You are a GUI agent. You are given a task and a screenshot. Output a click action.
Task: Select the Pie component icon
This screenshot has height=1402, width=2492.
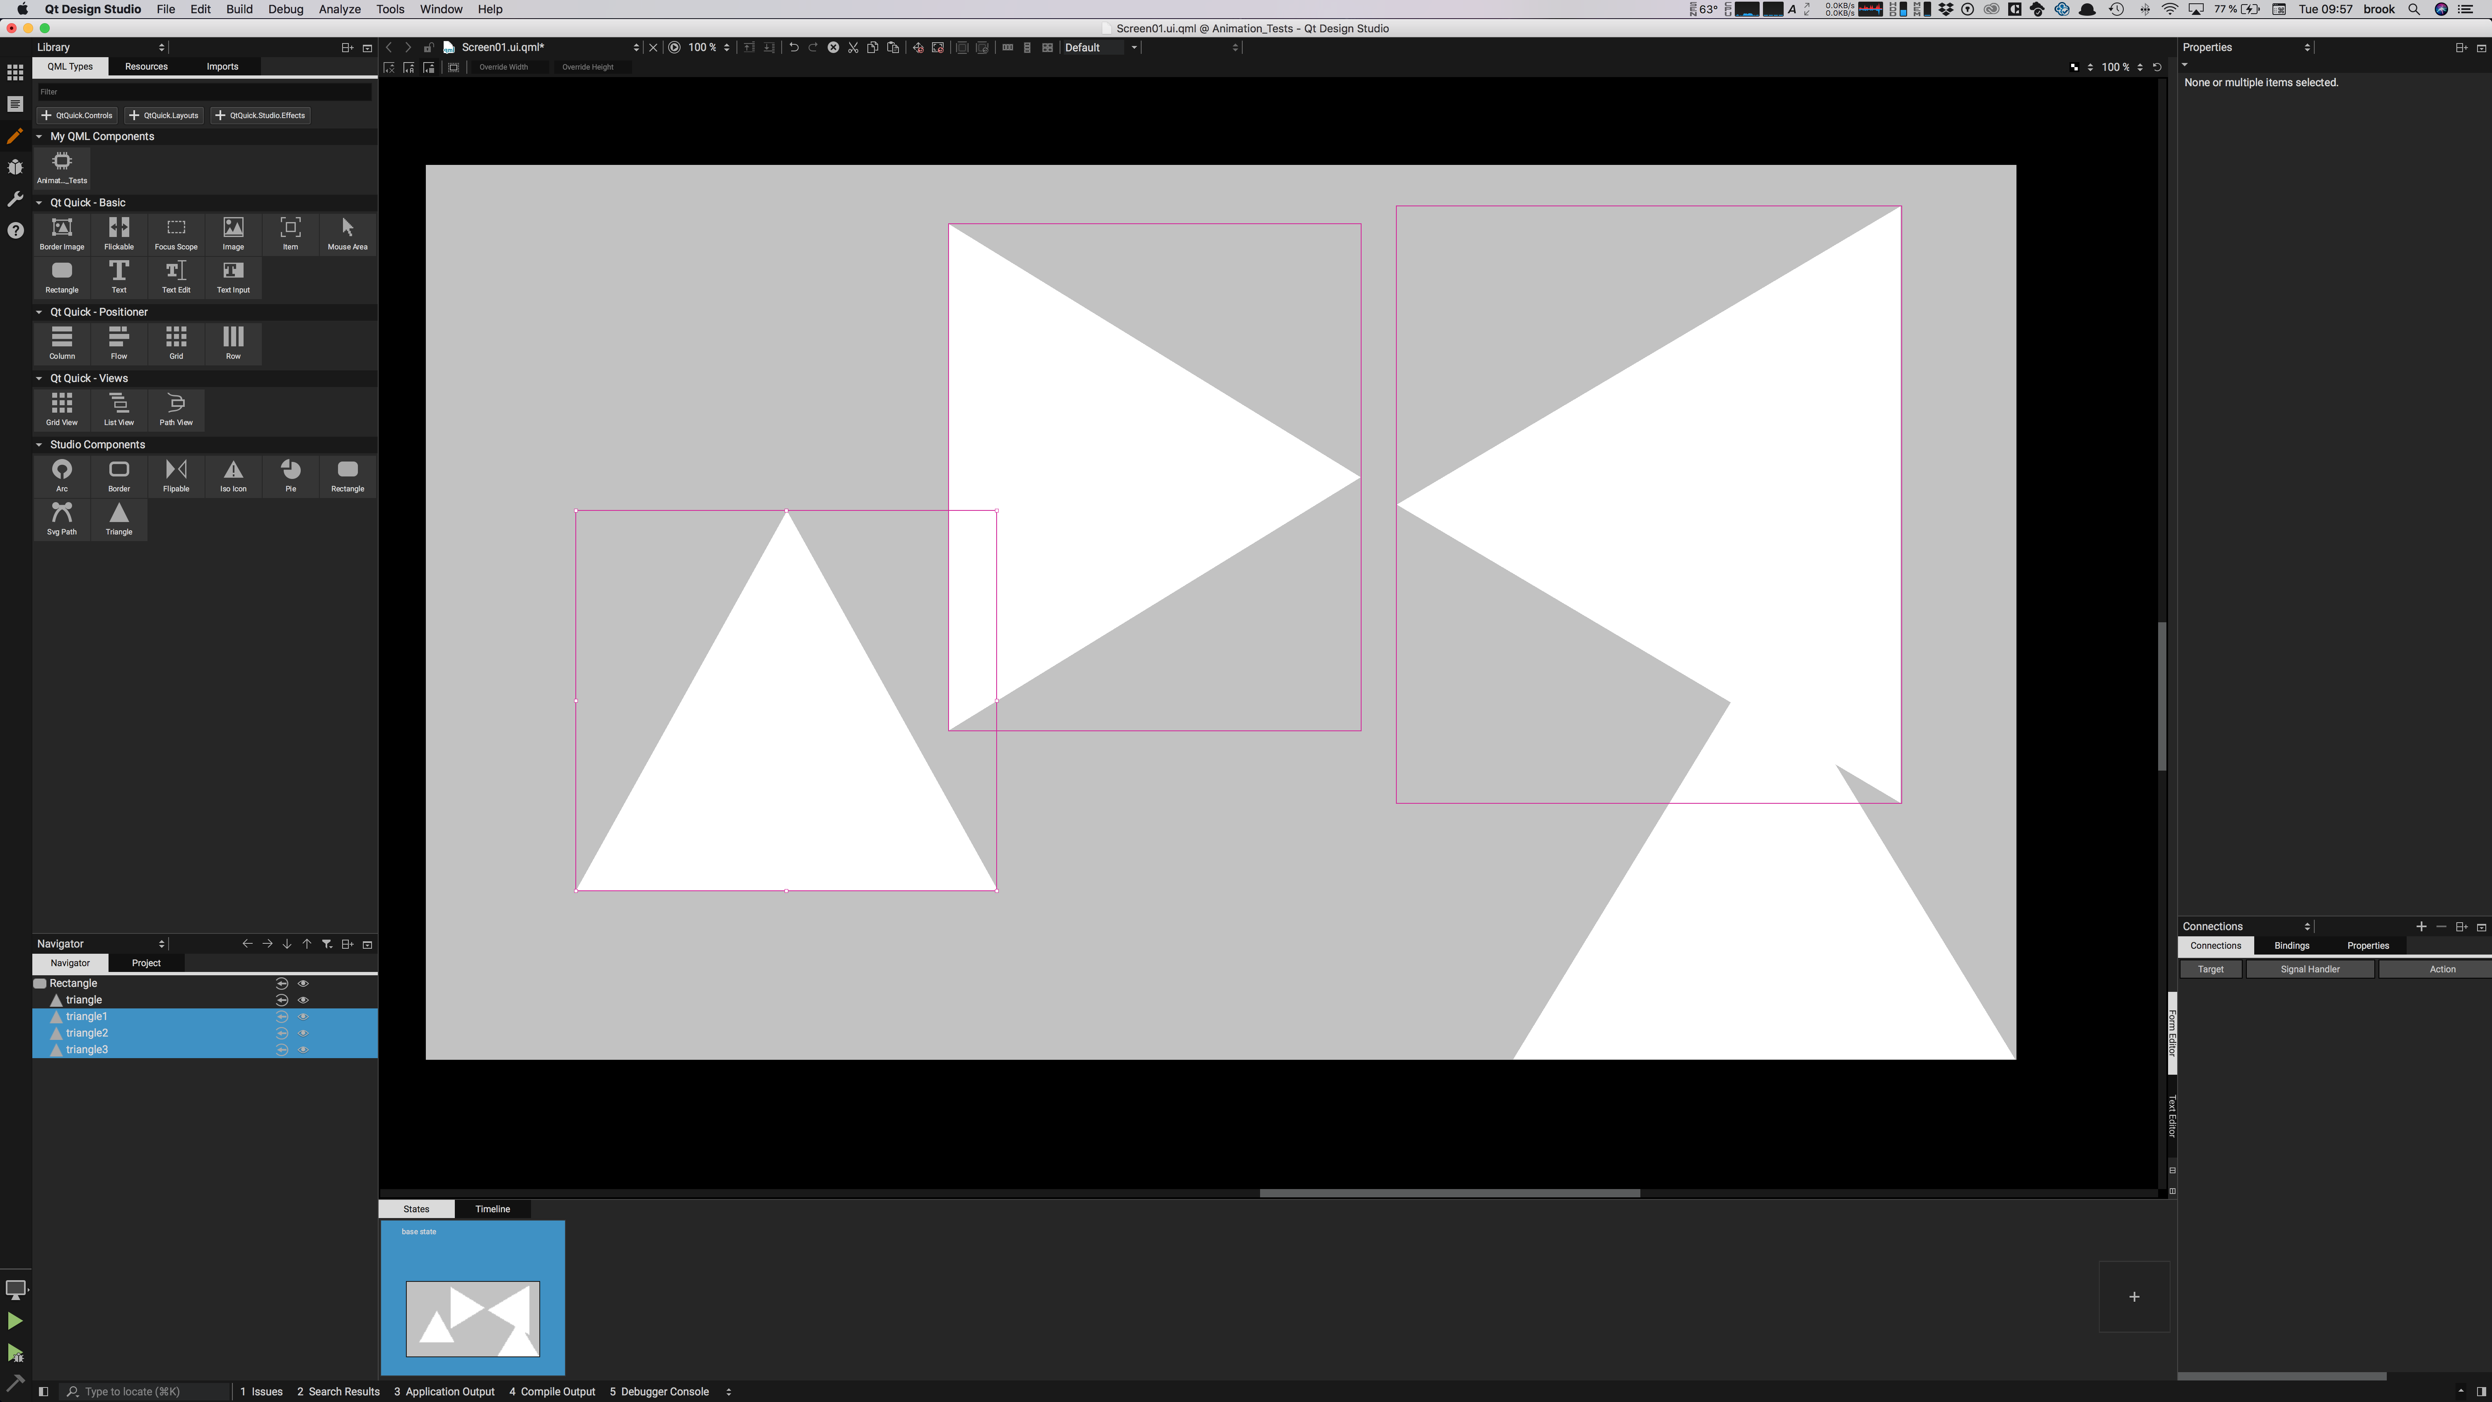coord(290,474)
